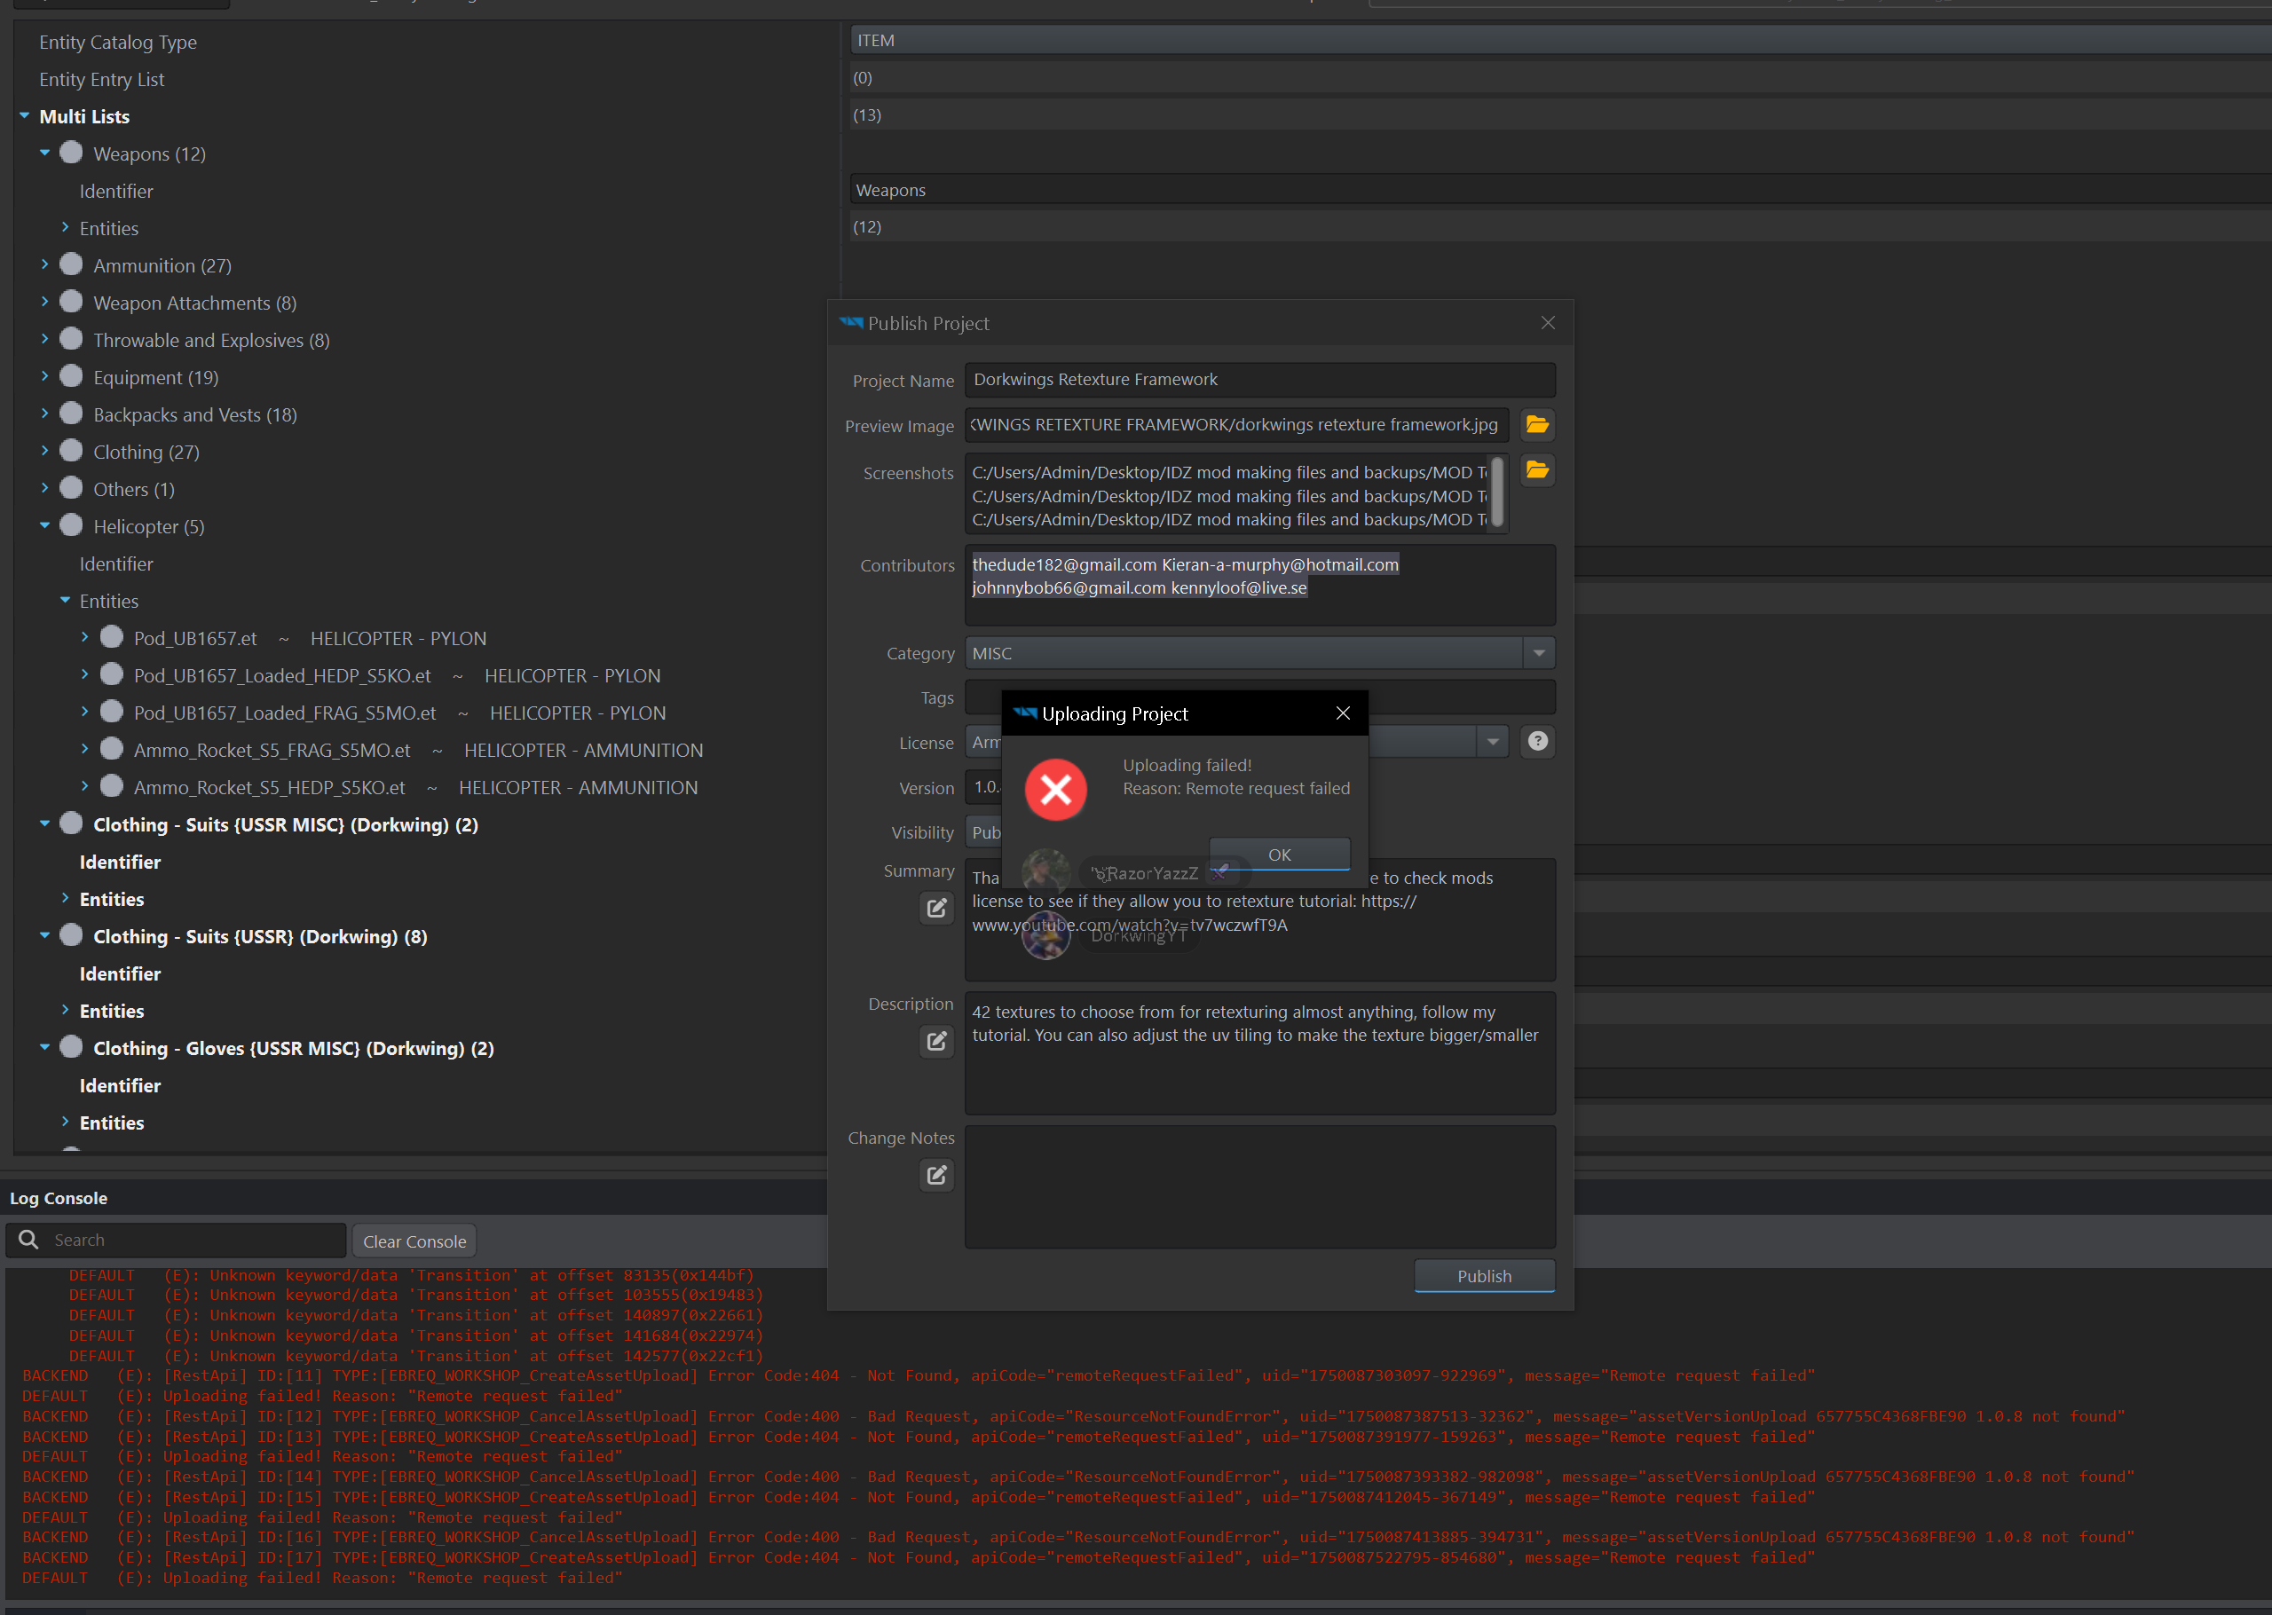2272x1615 pixels.
Task: Open Summary edit pencil icon
Action: pos(935,907)
